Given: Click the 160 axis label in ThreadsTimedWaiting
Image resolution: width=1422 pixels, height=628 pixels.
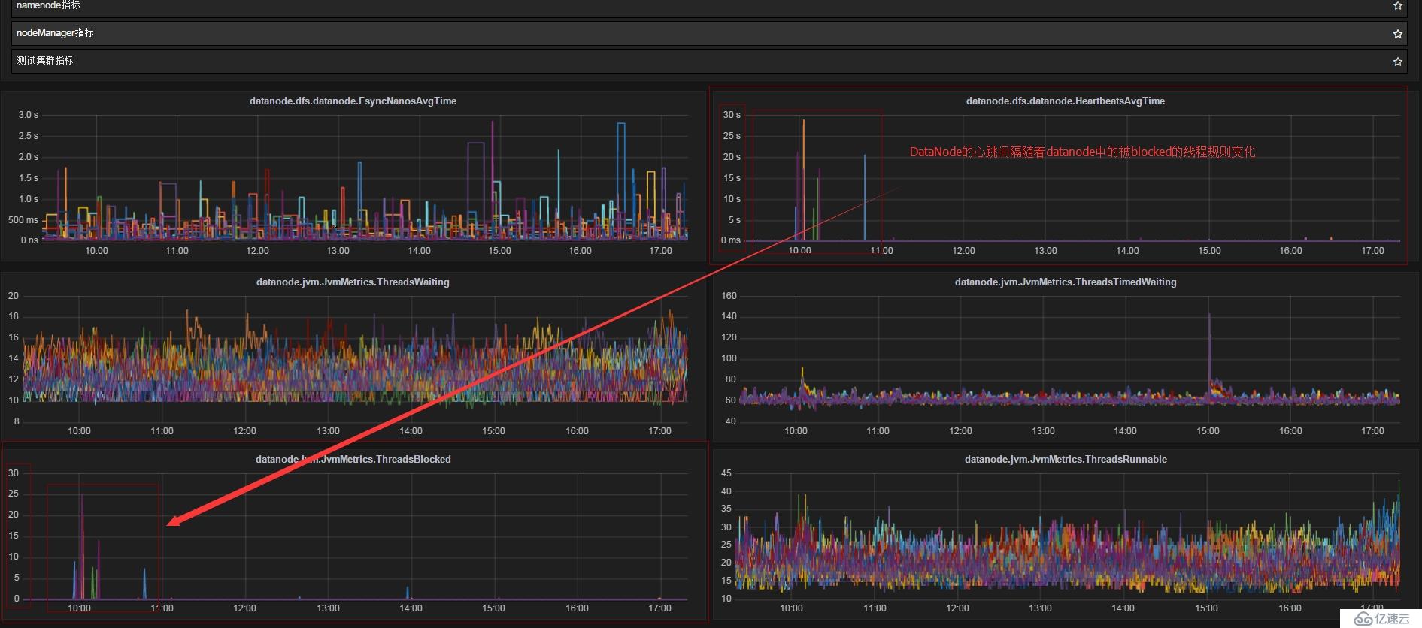Looking at the screenshot, I should [729, 296].
